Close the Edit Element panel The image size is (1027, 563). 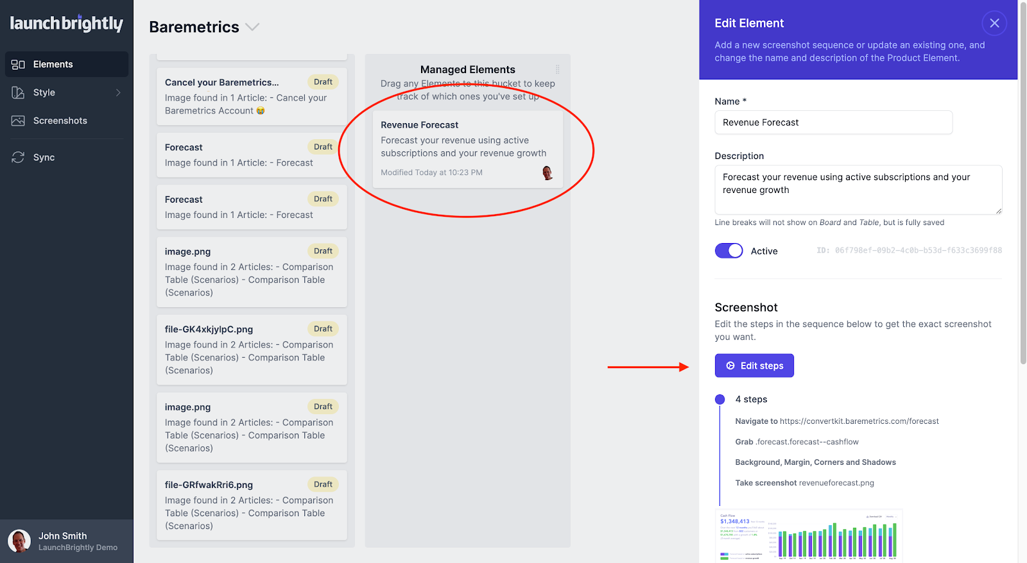(x=994, y=24)
